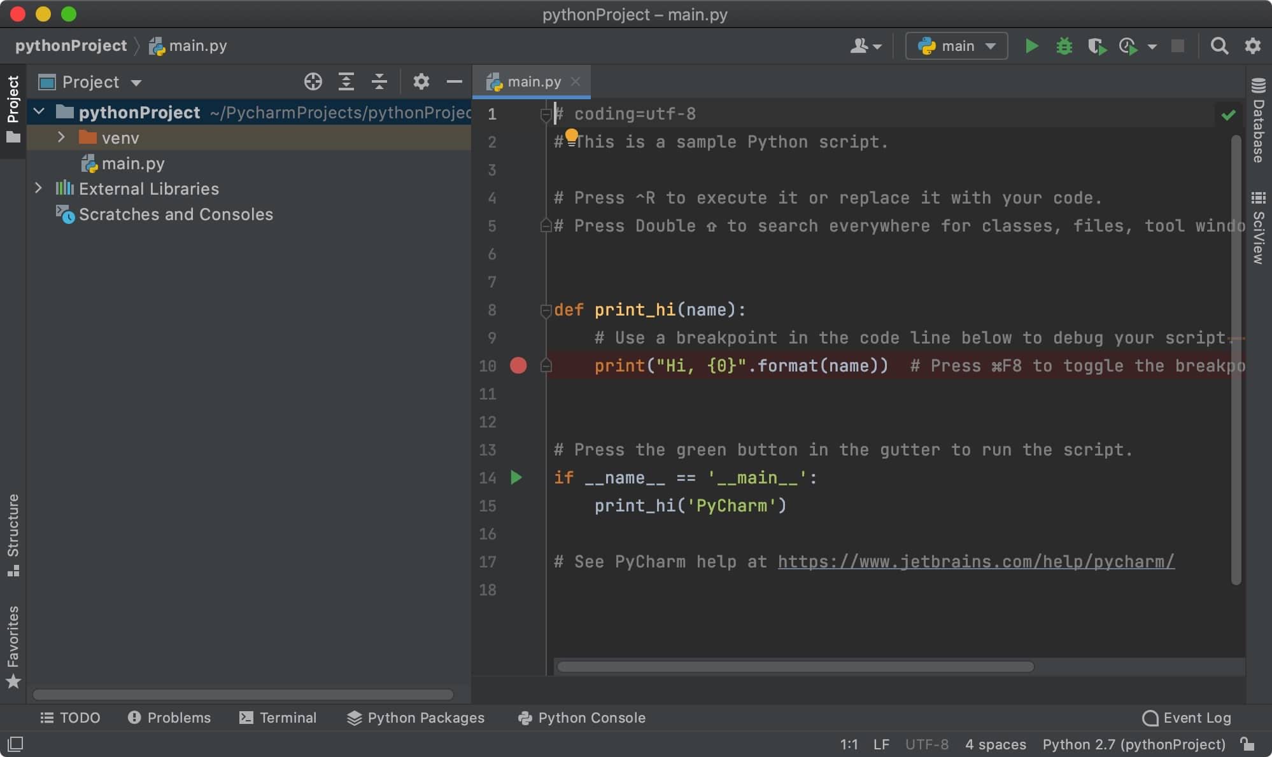
Task: Change the 4 spaces indent setting
Action: coord(996,744)
